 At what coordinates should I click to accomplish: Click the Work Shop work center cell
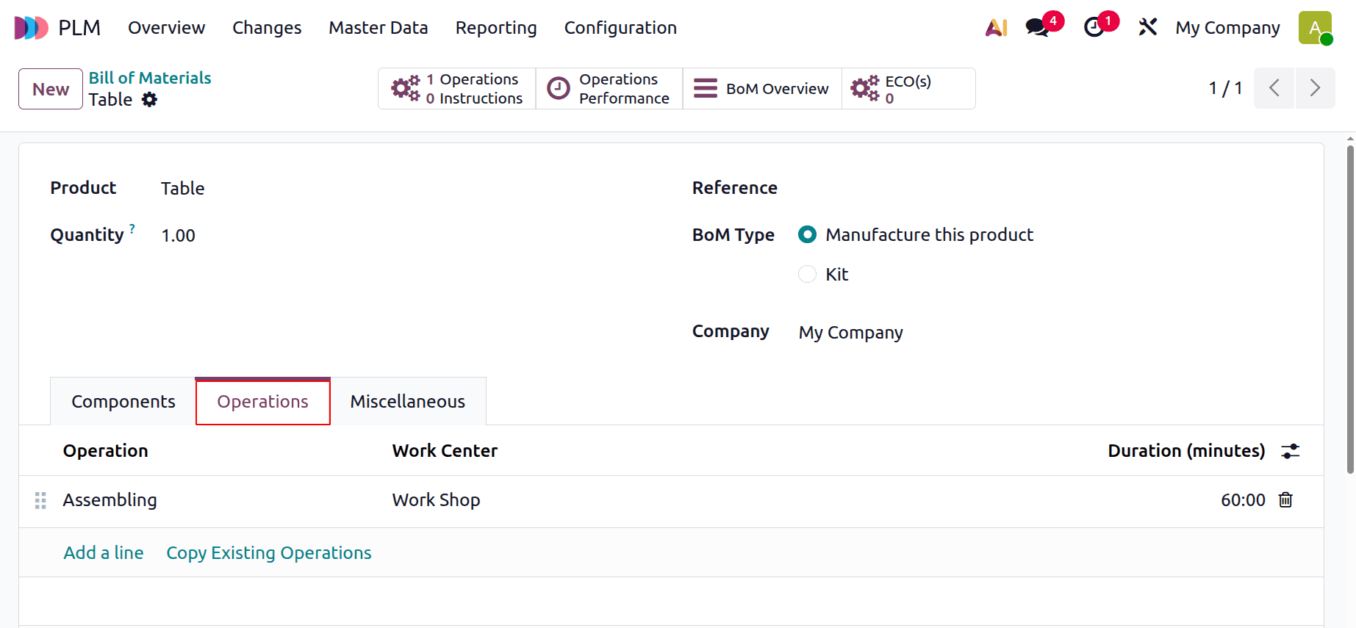tap(437, 500)
